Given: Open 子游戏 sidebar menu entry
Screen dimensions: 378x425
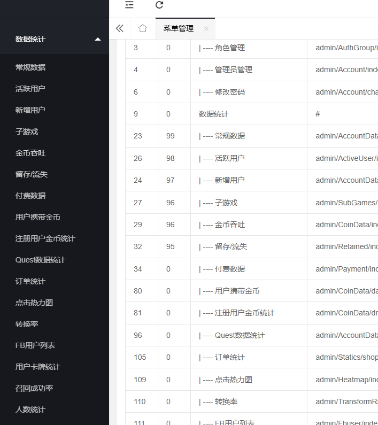Looking at the screenshot, I should coord(27,132).
